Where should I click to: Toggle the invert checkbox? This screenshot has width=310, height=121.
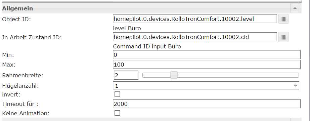118,94
